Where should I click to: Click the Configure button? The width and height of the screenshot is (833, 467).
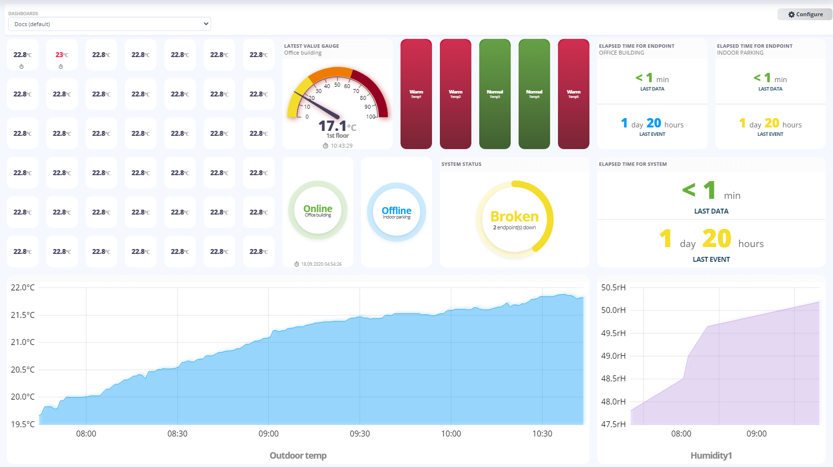tap(805, 14)
